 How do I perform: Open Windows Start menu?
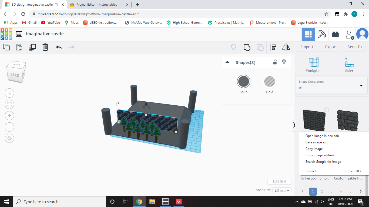(x=6, y=202)
